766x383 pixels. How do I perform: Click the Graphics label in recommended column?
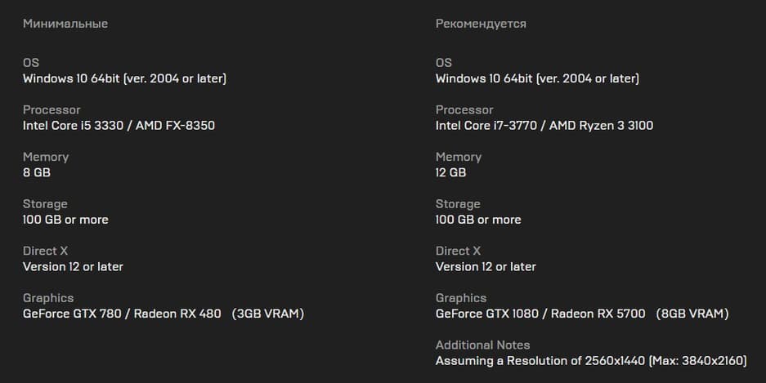461,298
